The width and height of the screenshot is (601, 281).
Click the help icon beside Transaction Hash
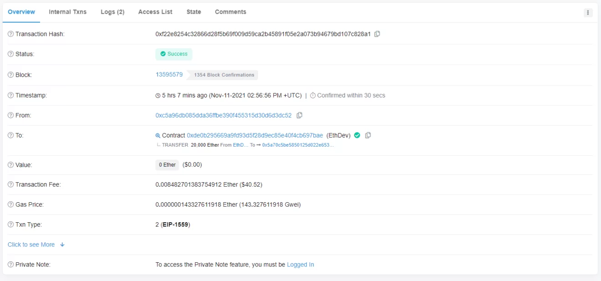point(11,34)
